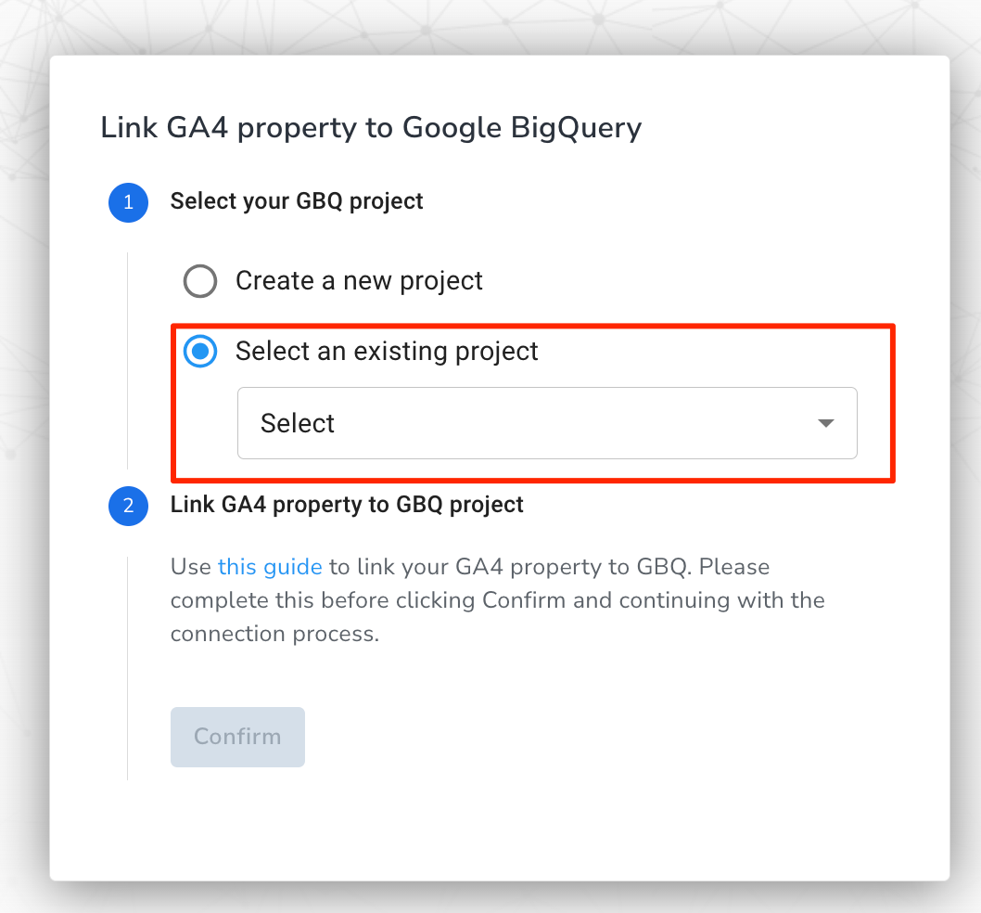Click the 'Link GA4 property to GBQ project' heading

click(347, 506)
